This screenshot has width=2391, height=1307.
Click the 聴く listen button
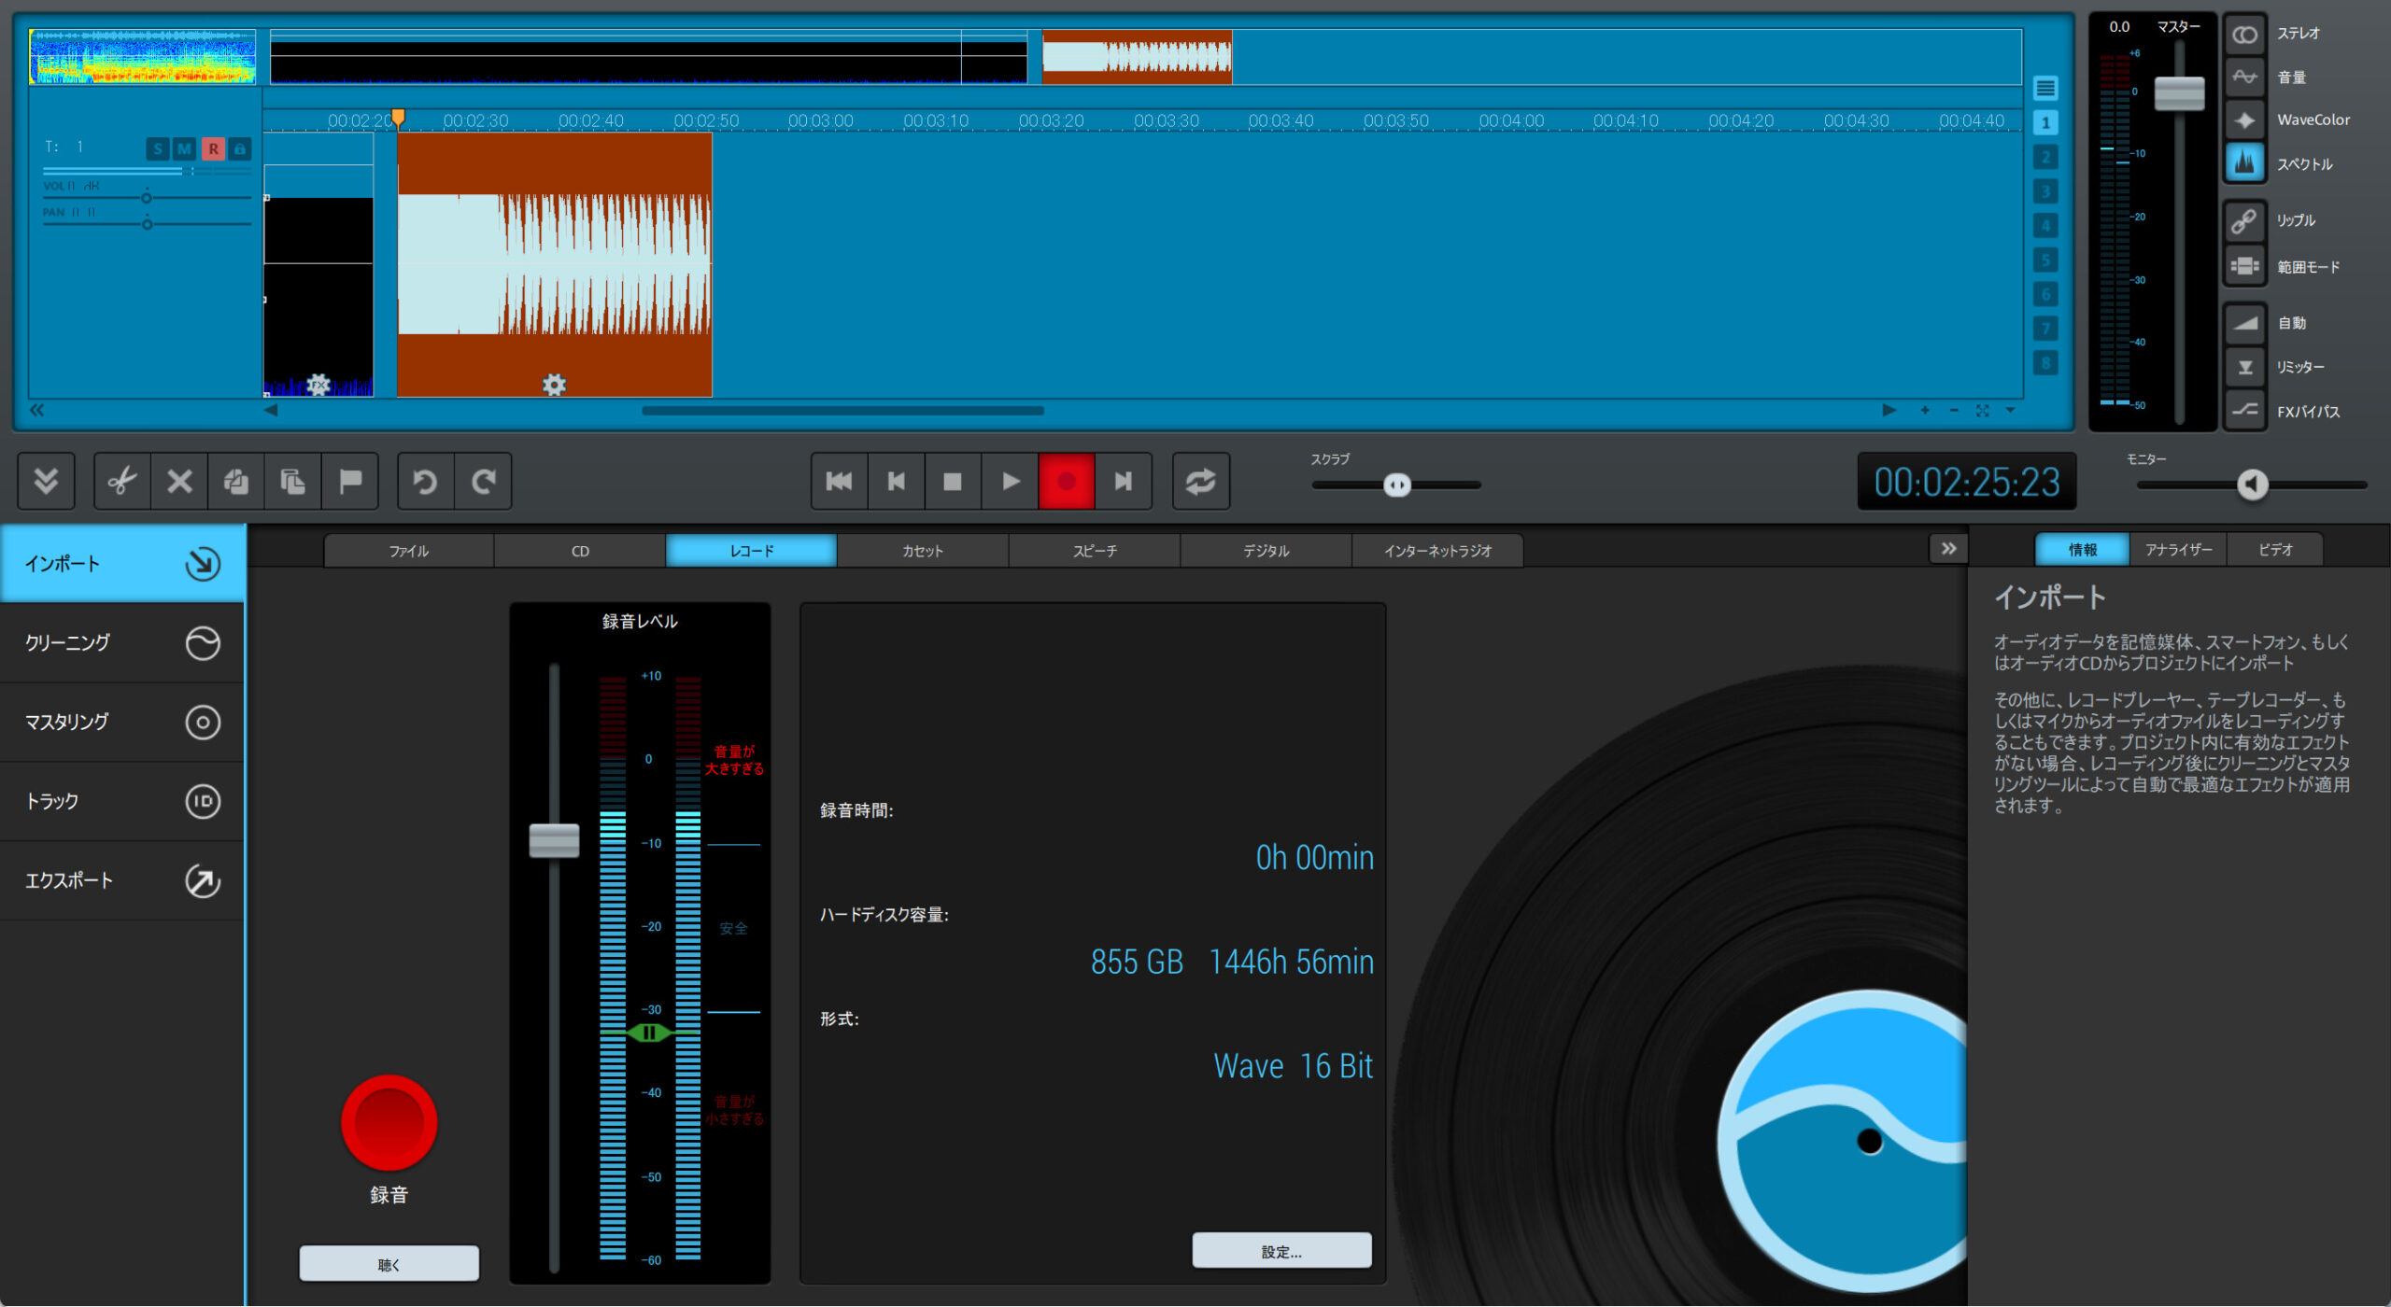pos(389,1264)
